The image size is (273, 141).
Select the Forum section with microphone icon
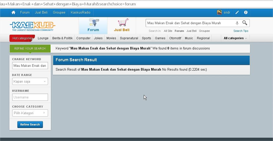93,25
